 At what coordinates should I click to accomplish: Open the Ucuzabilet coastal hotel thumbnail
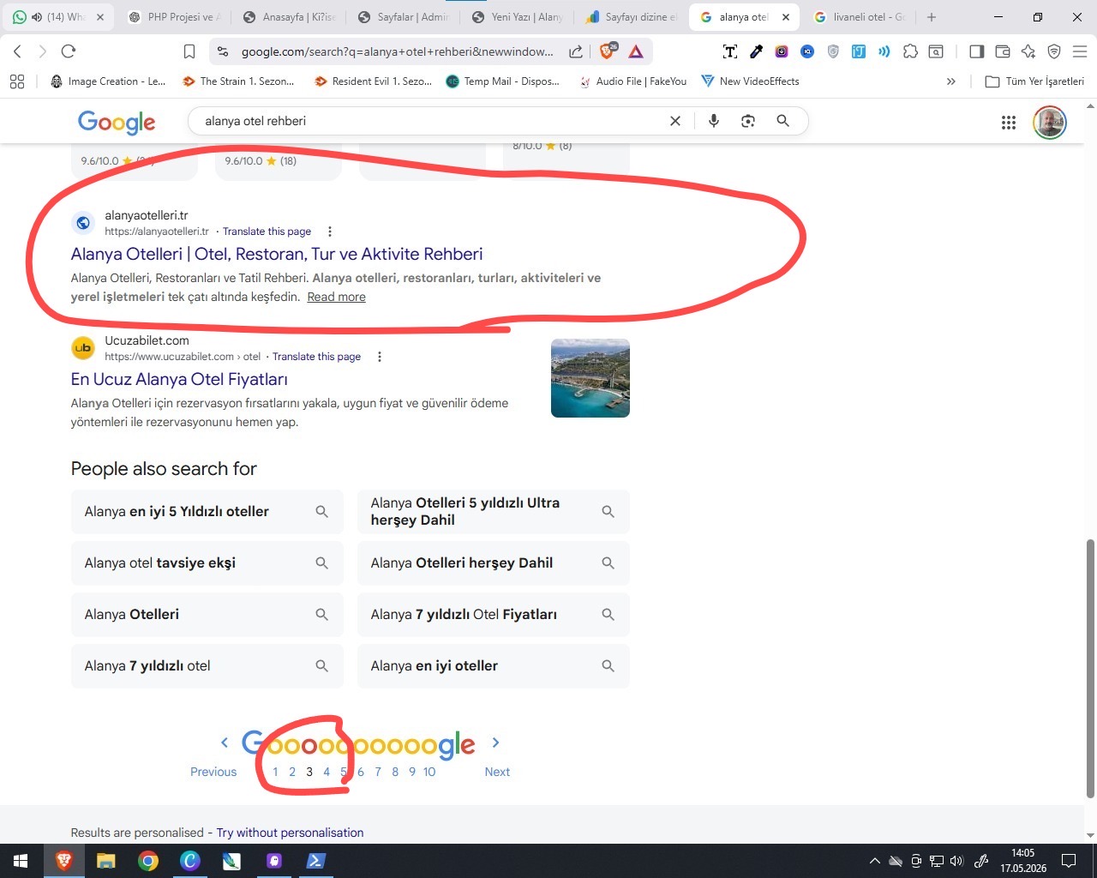(x=590, y=378)
